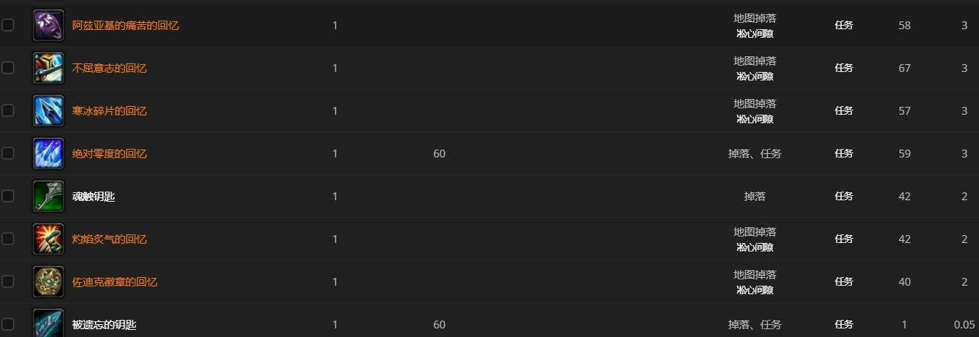This screenshot has height=337, width=979.
Task: Open the 灼焰炙气的回忆 item link
Action: (109, 239)
